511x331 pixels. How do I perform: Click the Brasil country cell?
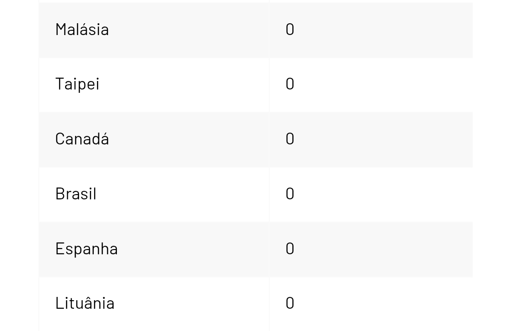(76, 194)
